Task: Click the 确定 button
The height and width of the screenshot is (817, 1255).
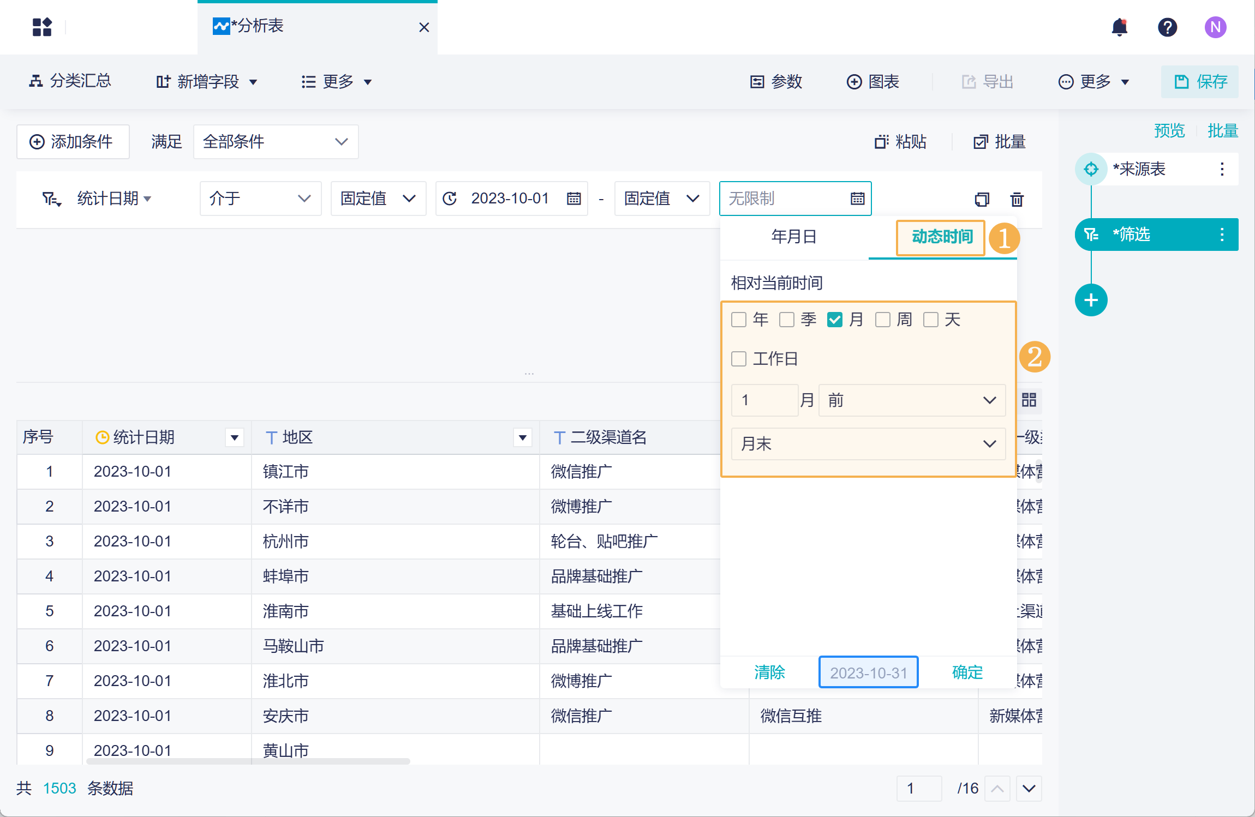Action: pos(967,672)
